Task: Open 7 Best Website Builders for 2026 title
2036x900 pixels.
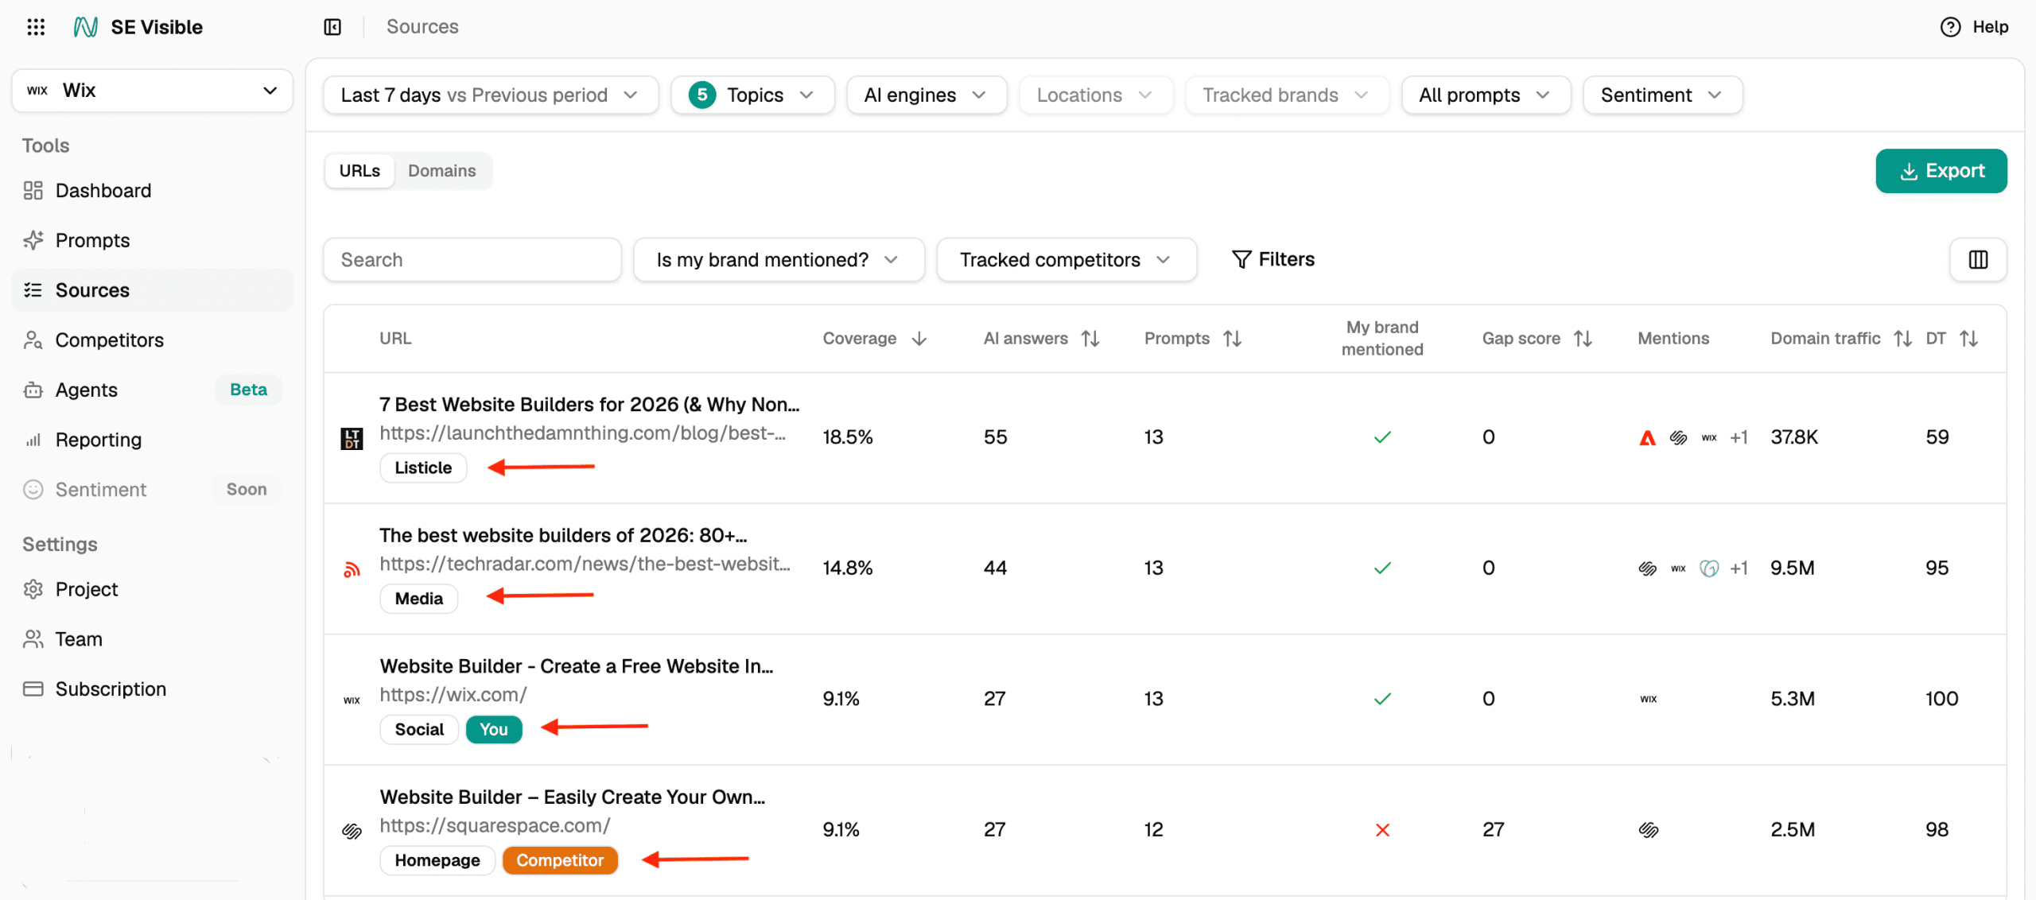Action: pyautogui.click(x=589, y=405)
